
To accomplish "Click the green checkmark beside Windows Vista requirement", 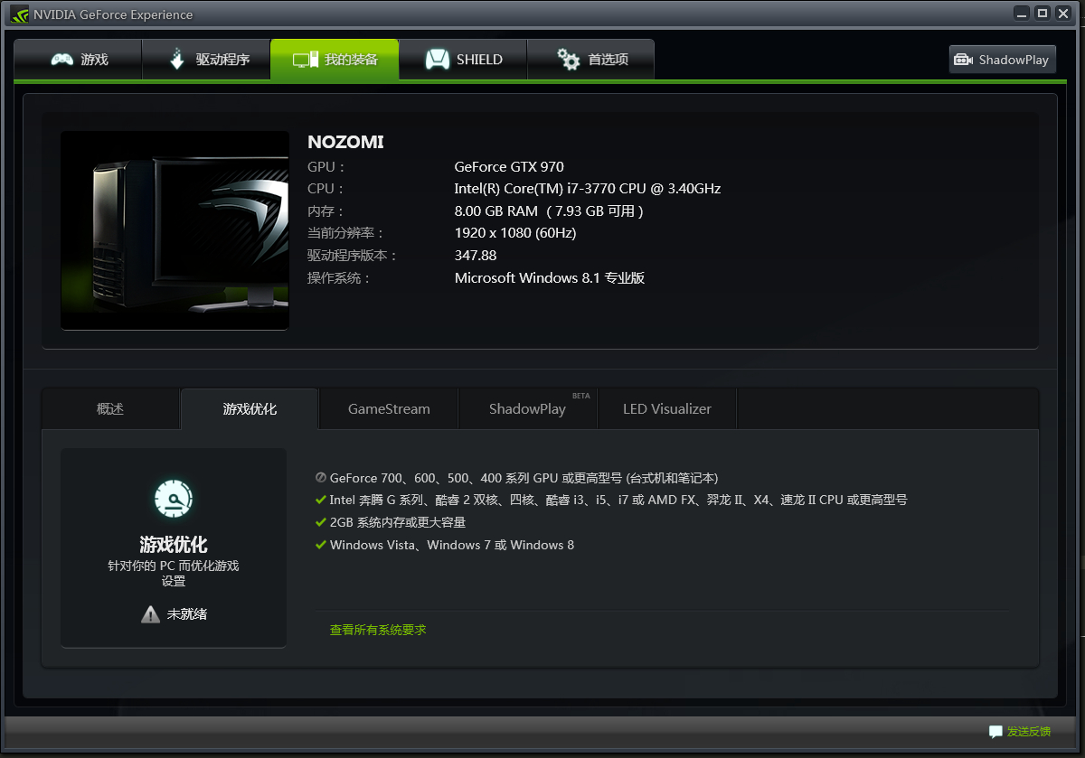I will pos(320,545).
